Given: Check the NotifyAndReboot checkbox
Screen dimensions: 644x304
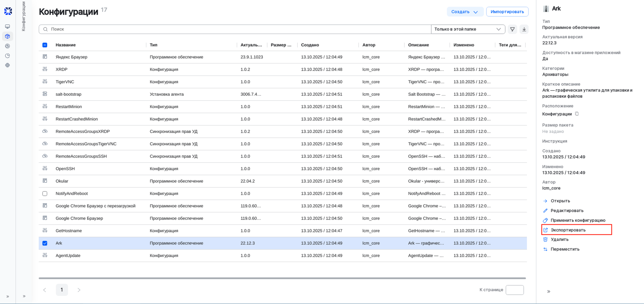Looking at the screenshot, I should [x=45, y=193].
